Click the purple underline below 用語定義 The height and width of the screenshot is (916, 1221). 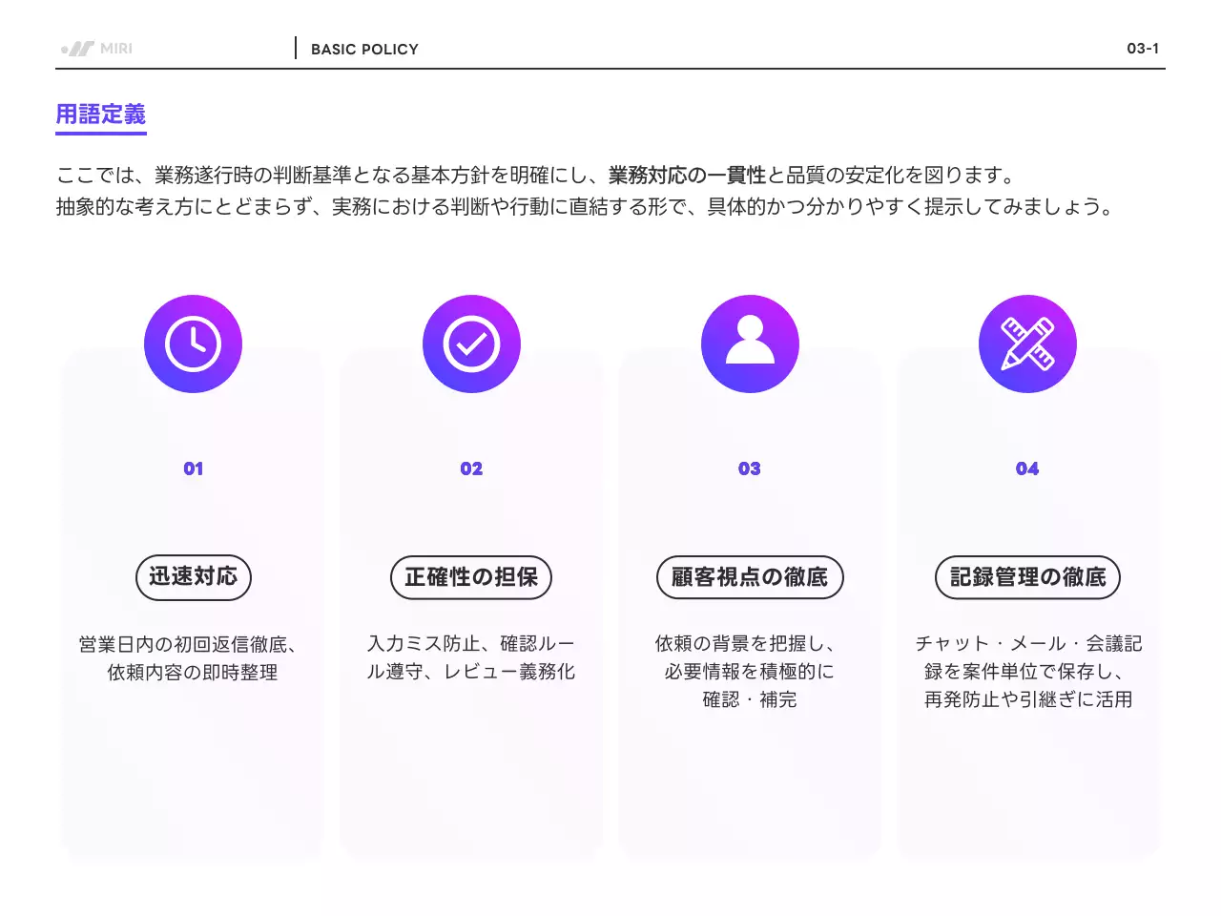[x=100, y=134]
